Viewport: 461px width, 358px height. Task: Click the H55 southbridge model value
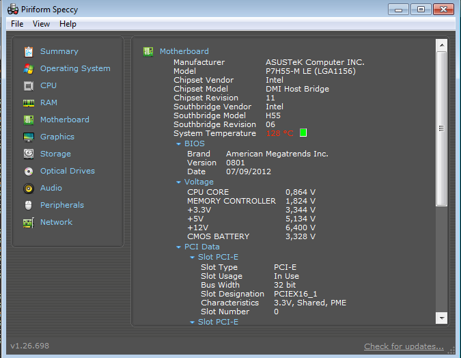click(x=273, y=115)
